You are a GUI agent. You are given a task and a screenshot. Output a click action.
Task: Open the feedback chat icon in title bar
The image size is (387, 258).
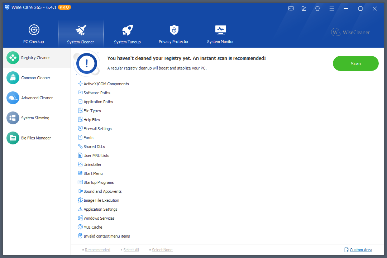[x=291, y=9]
